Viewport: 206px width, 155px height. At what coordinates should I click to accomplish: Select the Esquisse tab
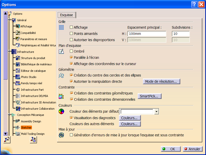tap(67, 15)
